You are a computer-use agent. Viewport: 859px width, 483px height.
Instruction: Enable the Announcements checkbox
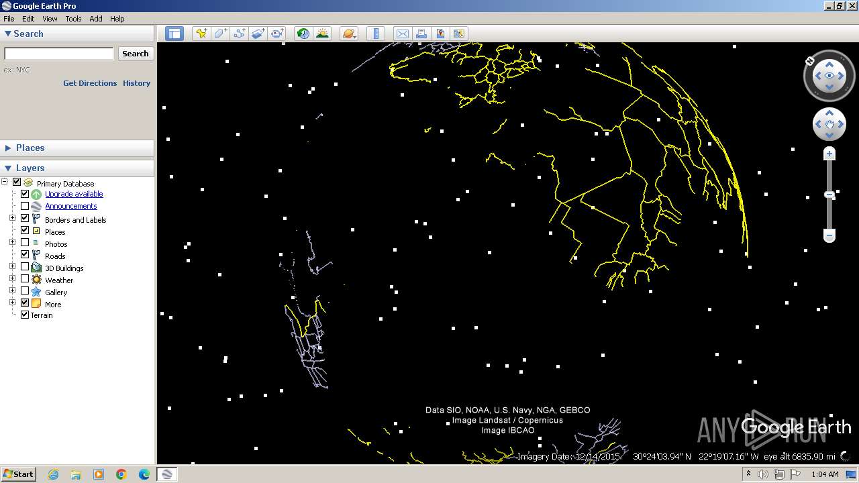point(25,206)
